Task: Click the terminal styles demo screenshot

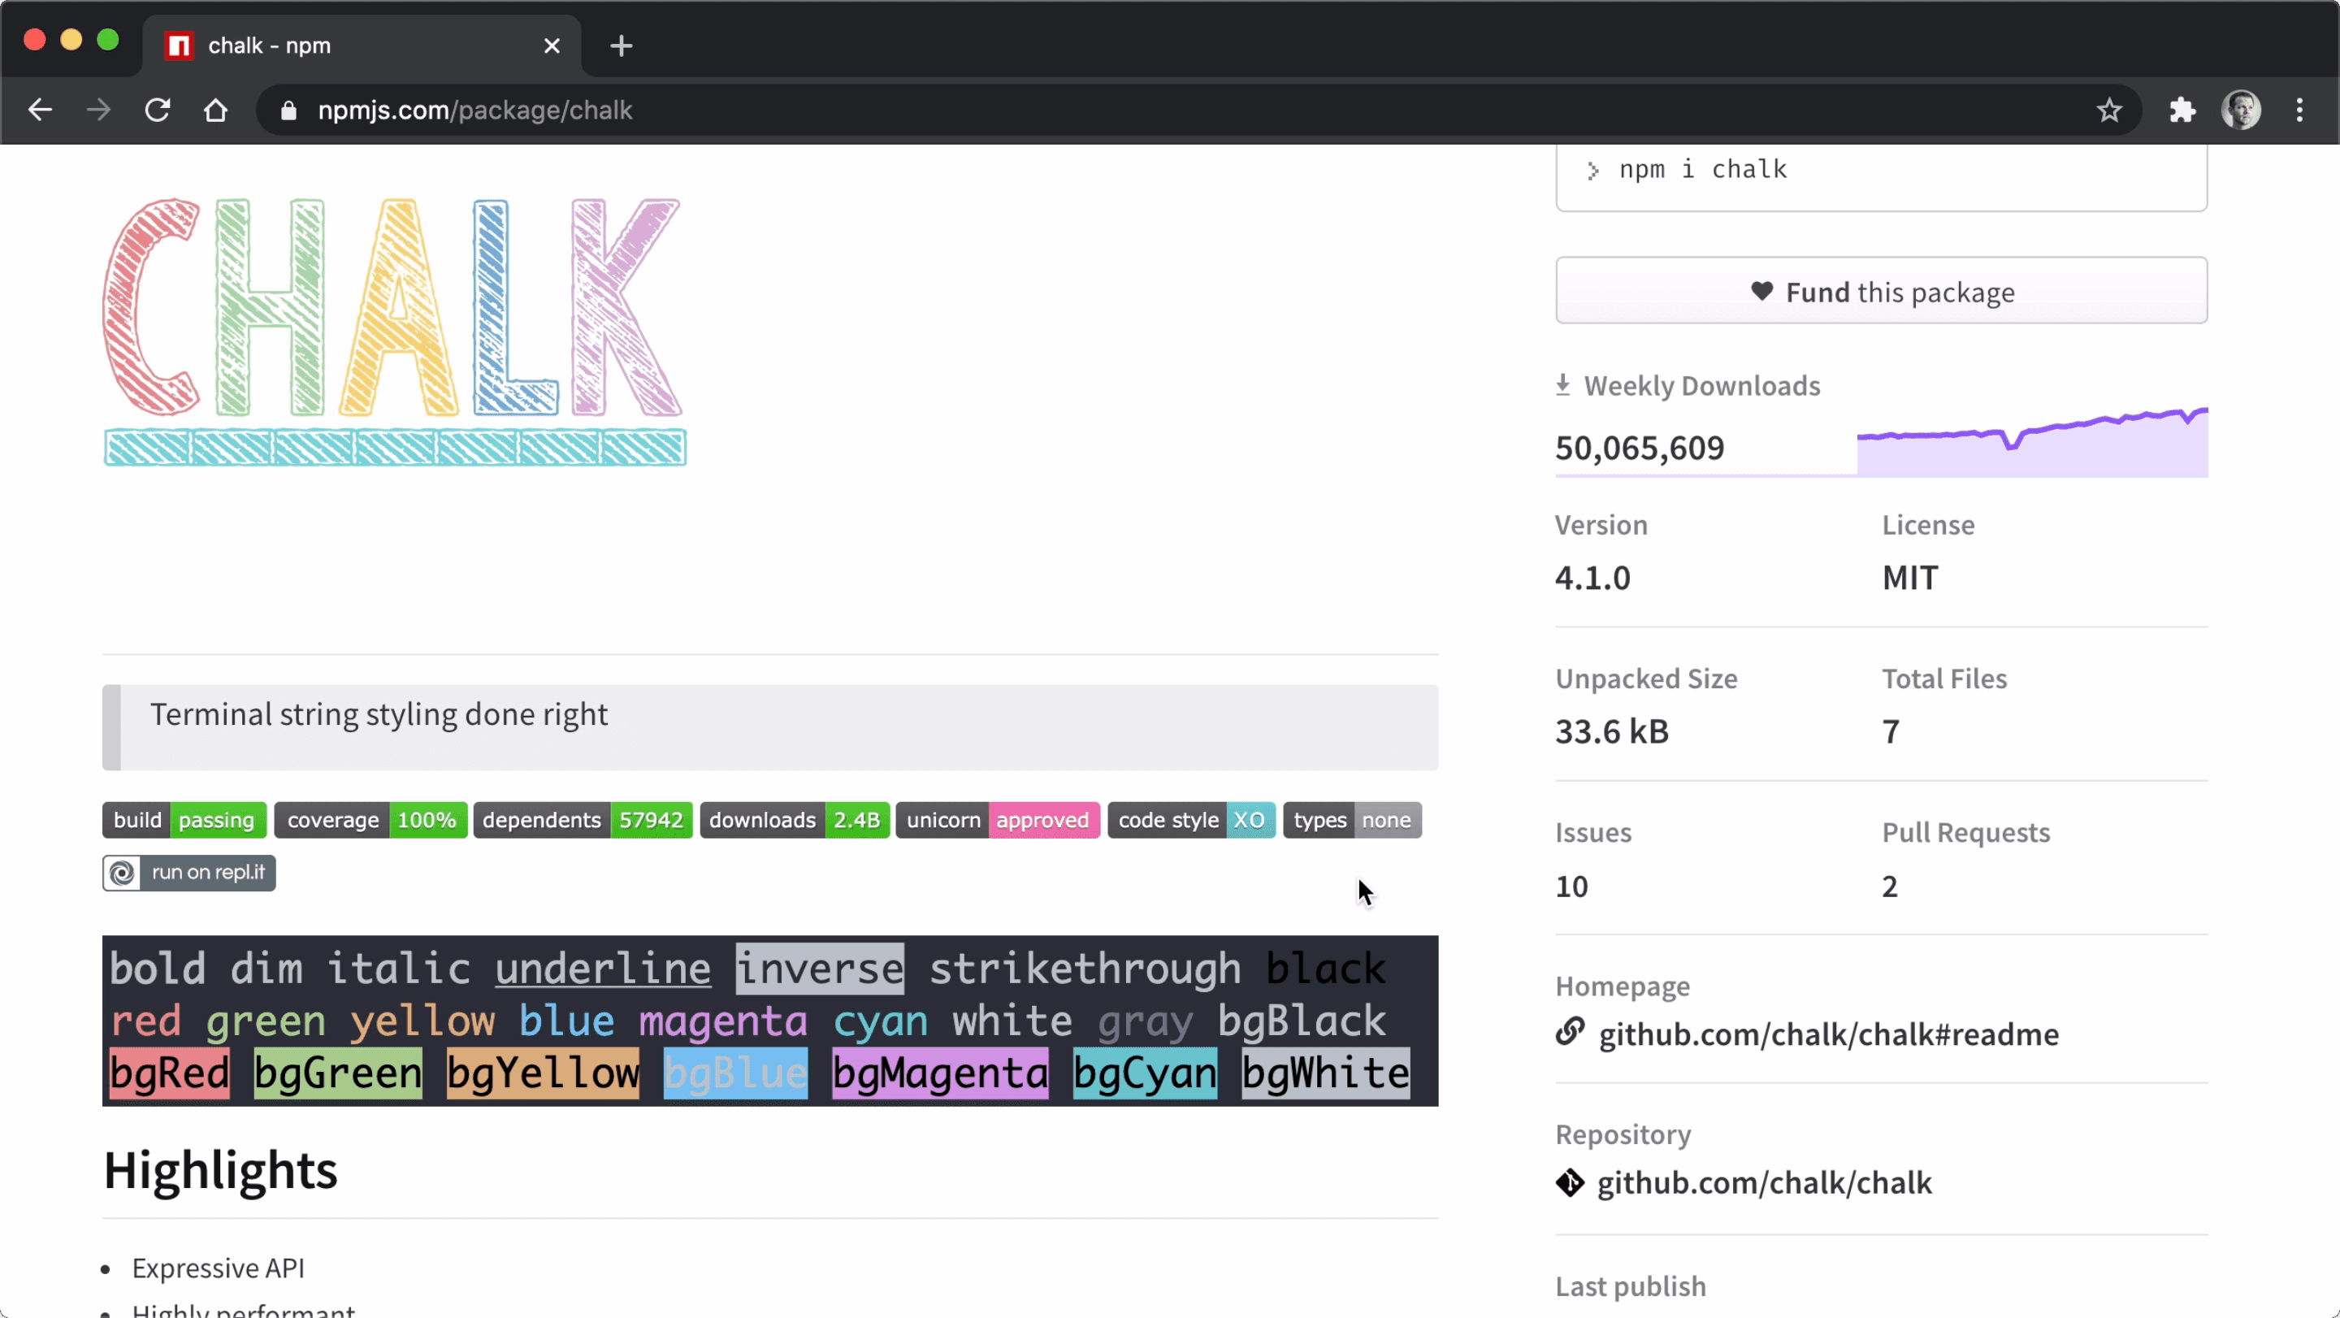Action: pos(769,1021)
